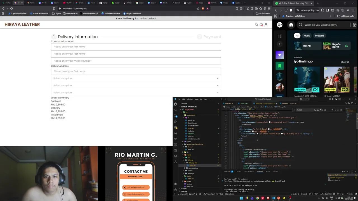Open VS Code Search activity icon

point(175,110)
